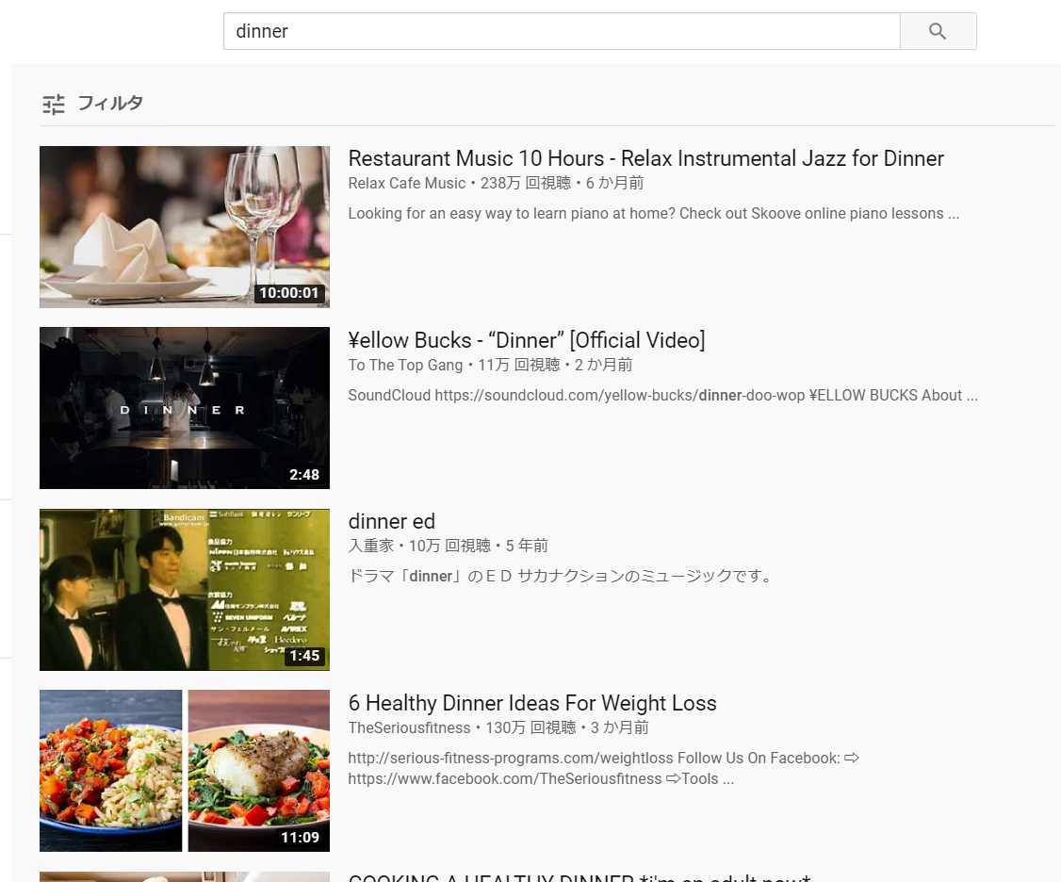The height and width of the screenshot is (882, 1061).
Task: Click the '6 か月前' upload date
Action: 615,184
